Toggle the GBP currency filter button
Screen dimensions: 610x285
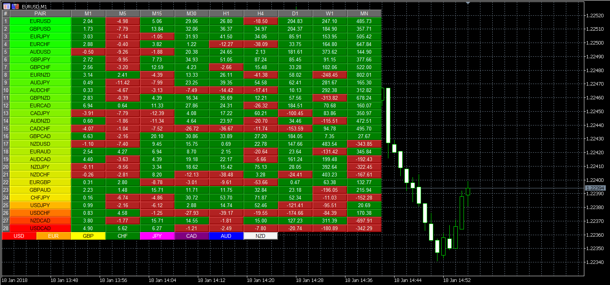tap(88, 236)
